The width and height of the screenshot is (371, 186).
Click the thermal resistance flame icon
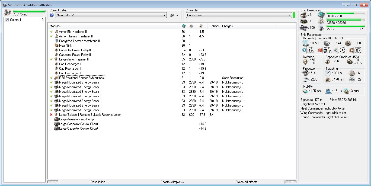pos(320,50)
